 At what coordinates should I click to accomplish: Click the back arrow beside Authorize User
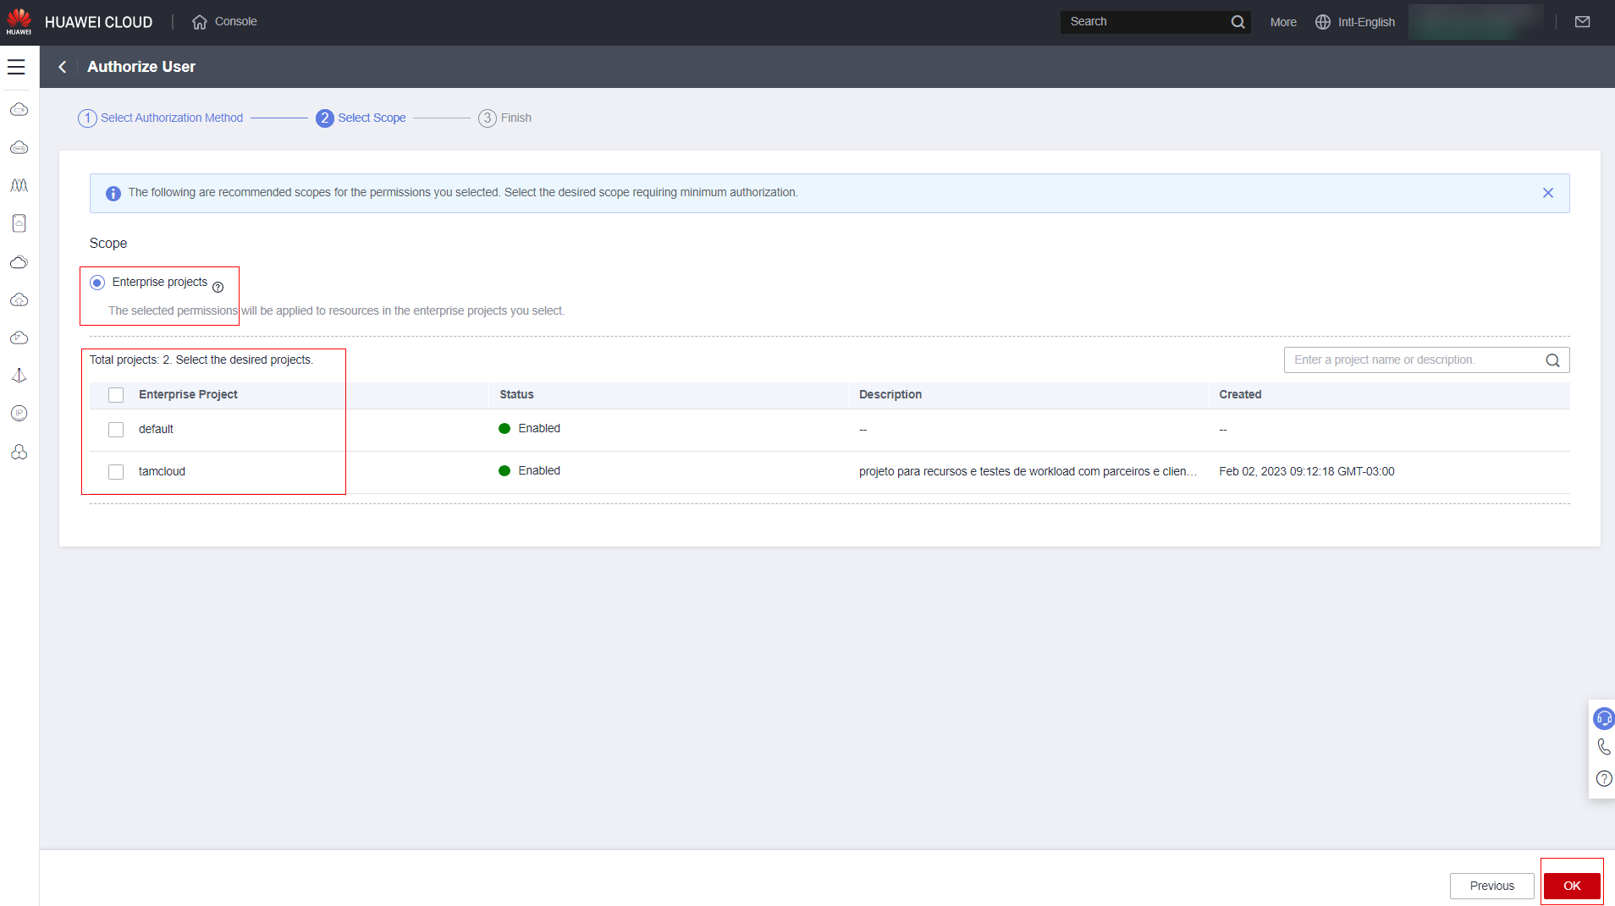(62, 67)
